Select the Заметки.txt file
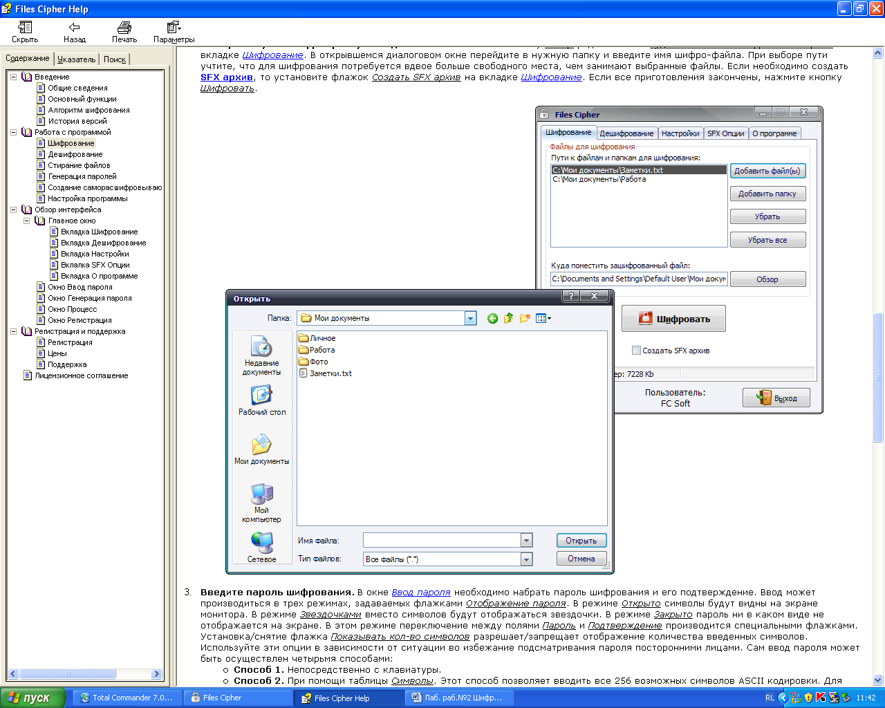 [326, 373]
